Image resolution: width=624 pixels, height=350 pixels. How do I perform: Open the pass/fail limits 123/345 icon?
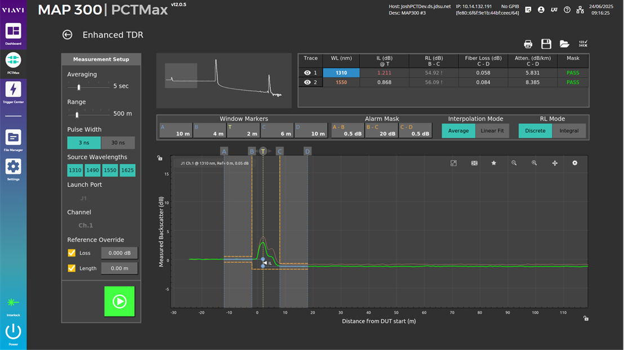tap(583, 44)
